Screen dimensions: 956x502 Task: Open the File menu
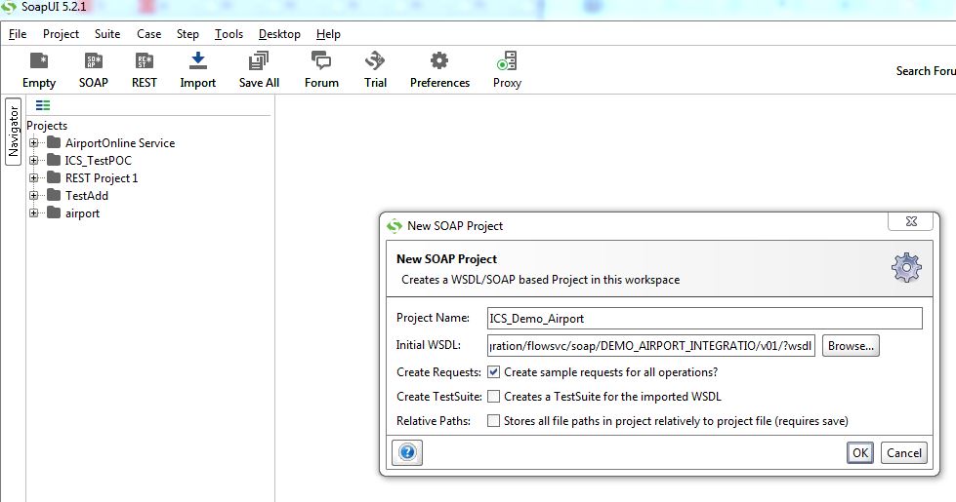point(18,34)
